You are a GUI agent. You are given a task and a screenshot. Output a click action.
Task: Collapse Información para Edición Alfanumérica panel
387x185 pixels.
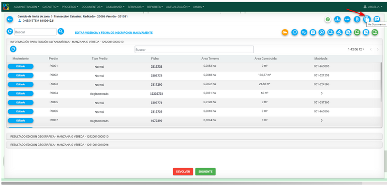point(194,42)
